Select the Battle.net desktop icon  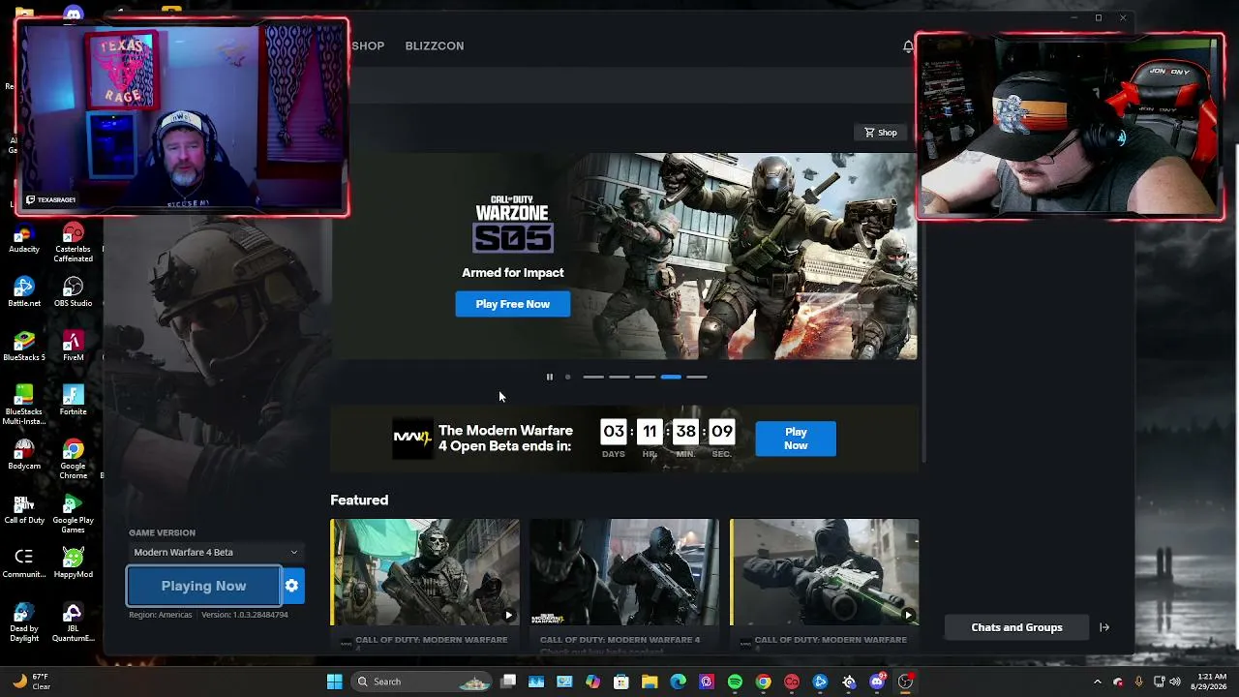(24, 291)
